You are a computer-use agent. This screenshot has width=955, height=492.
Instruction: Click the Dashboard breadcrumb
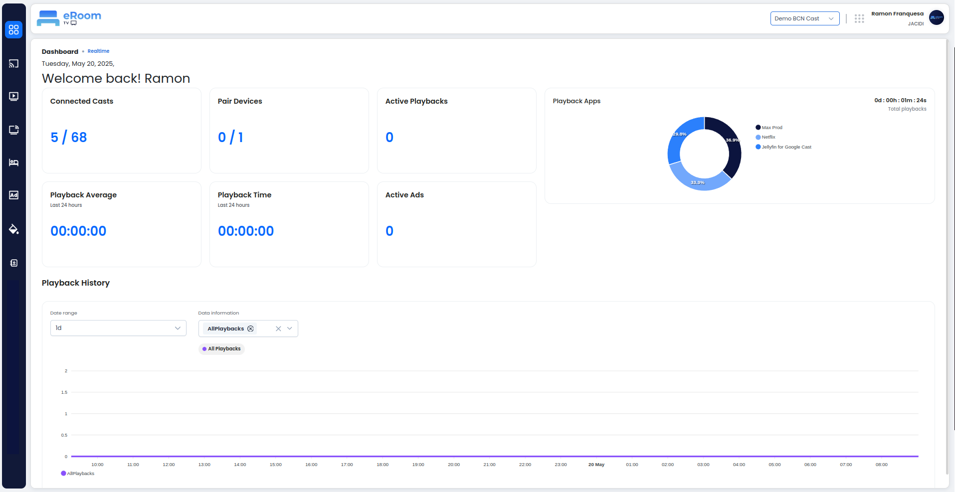pyautogui.click(x=60, y=52)
